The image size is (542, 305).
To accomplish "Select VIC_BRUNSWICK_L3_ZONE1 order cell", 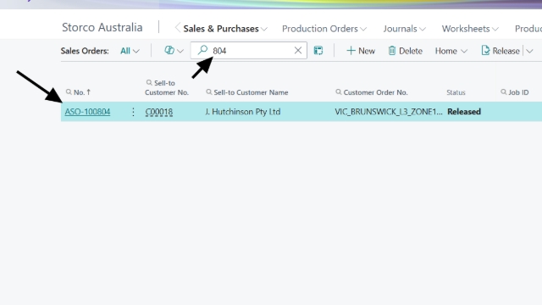I will [x=389, y=112].
